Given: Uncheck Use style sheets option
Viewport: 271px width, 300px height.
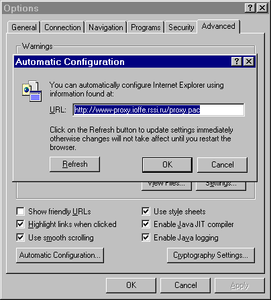Looking at the screenshot, I should click(x=146, y=211).
